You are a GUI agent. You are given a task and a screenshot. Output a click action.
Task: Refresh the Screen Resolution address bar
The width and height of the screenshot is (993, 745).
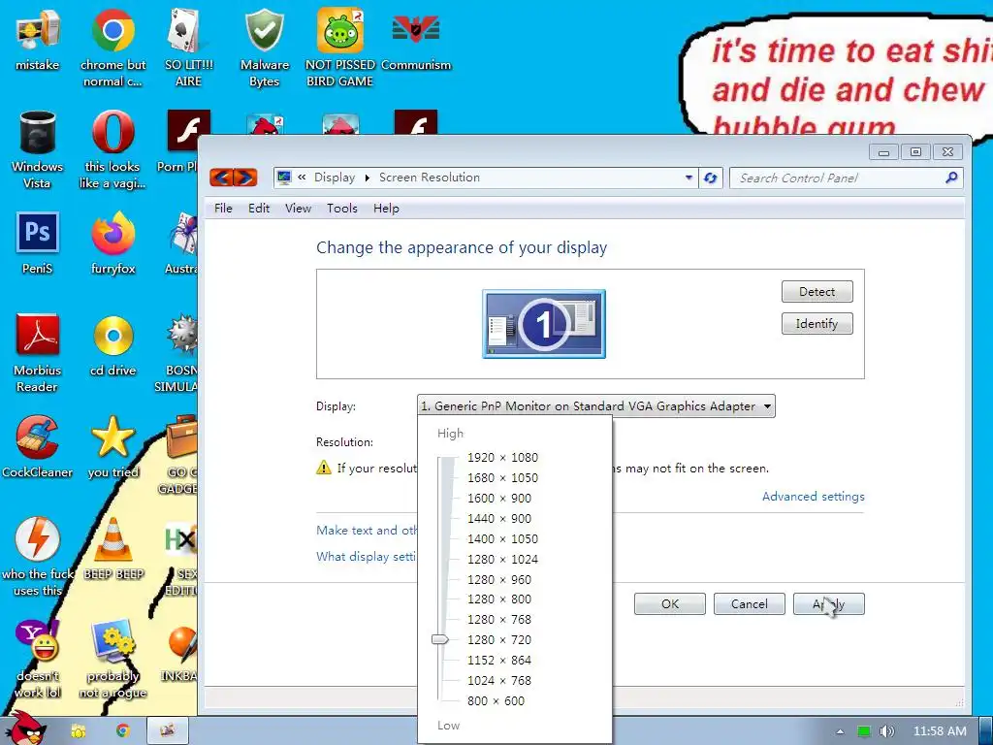[x=711, y=178]
